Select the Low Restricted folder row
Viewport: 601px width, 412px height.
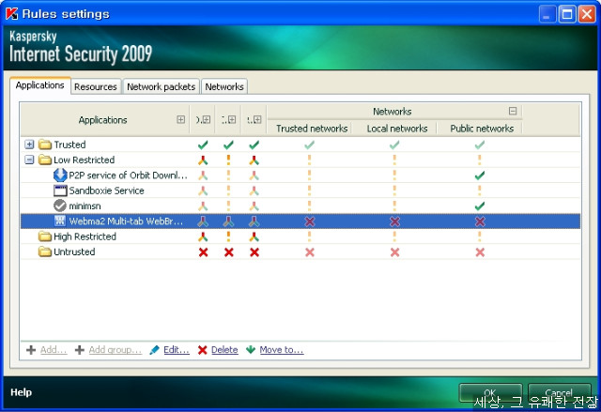pyautogui.click(x=300, y=160)
